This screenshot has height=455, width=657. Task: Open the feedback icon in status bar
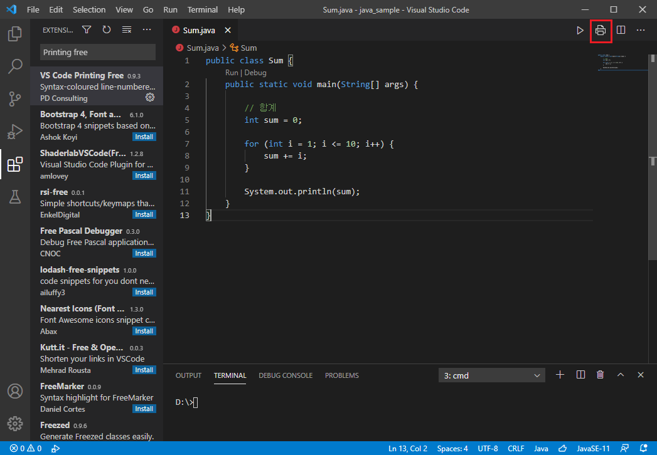[x=624, y=448]
